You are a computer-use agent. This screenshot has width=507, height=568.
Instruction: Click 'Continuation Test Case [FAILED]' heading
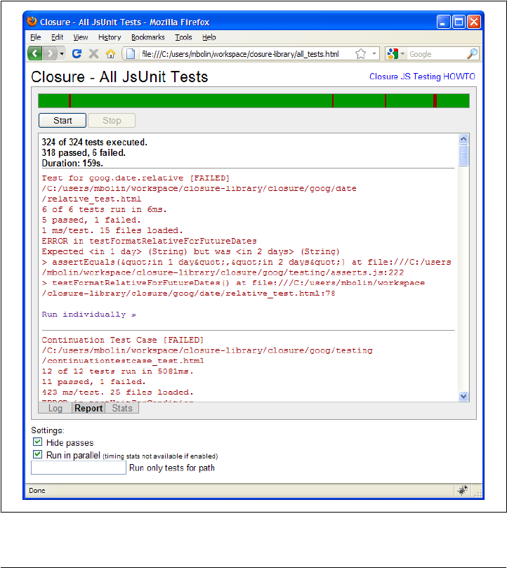pyautogui.click(x=122, y=340)
